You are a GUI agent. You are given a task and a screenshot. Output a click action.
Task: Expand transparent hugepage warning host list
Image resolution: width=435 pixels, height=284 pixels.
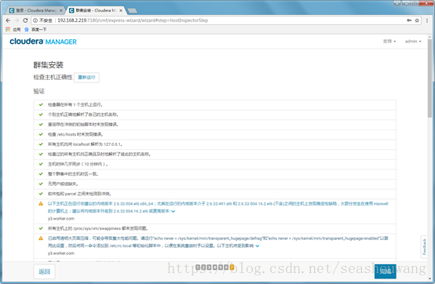[x=258, y=246]
